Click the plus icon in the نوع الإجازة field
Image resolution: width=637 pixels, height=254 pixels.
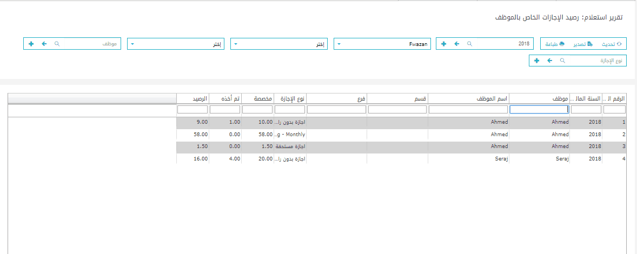[x=536, y=61]
